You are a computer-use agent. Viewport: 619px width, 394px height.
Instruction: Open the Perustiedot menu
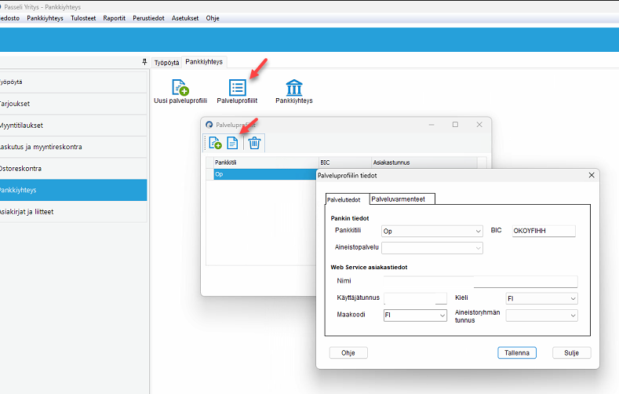[x=148, y=18]
